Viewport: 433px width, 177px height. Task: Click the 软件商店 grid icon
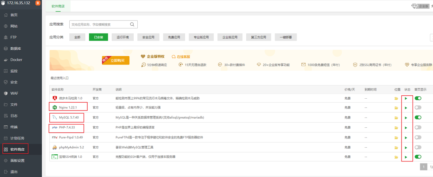click(x=6, y=149)
